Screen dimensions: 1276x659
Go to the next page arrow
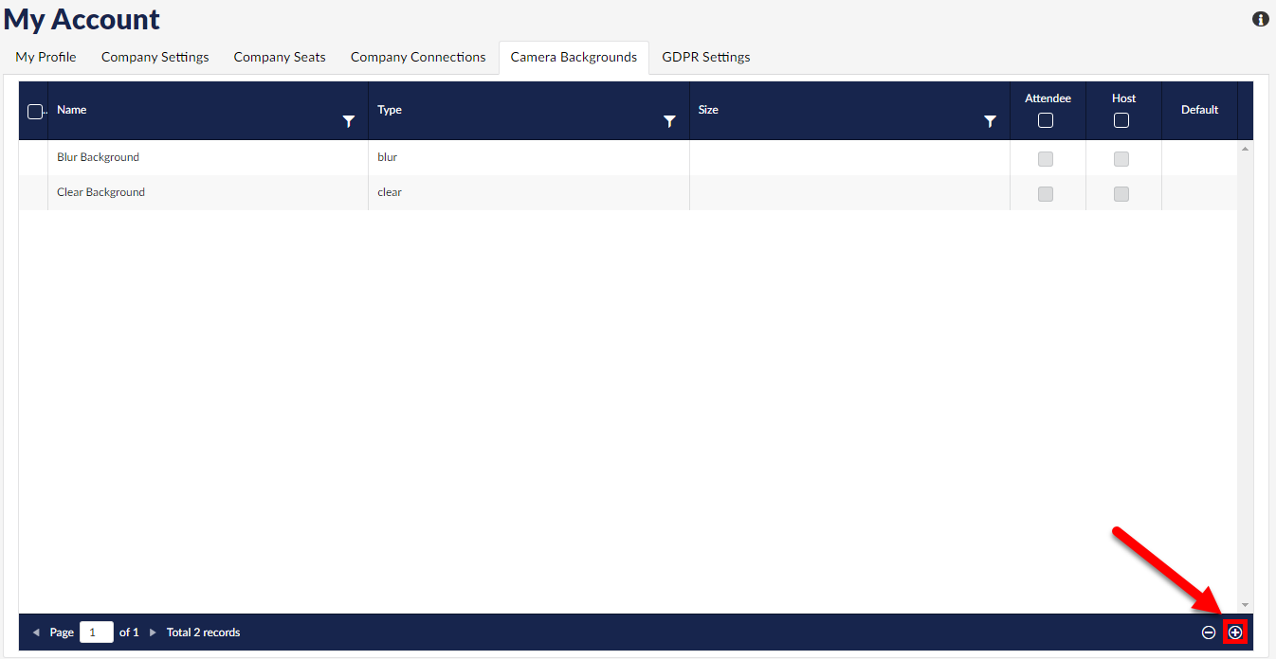(153, 632)
